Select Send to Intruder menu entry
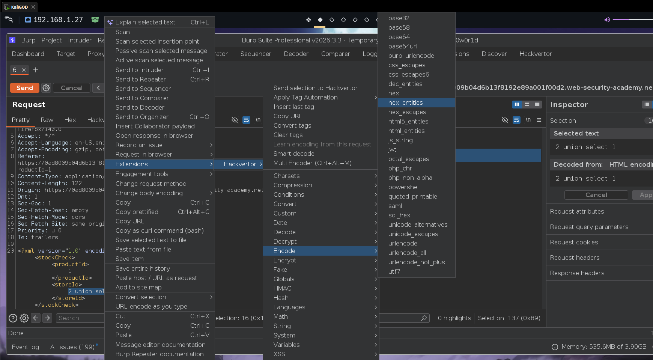Image resolution: width=653 pixels, height=360 pixels. tap(159, 70)
